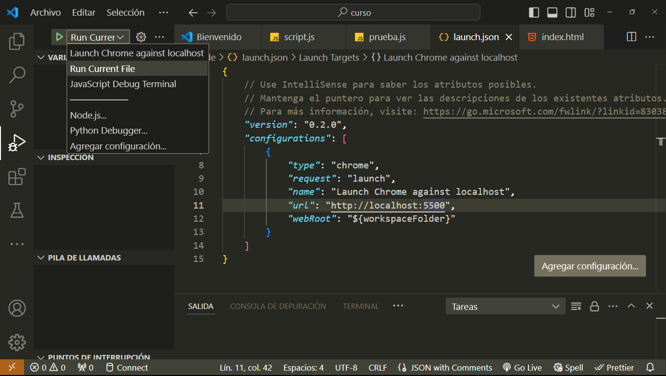Open the Archivo menu

(x=46, y=13)
